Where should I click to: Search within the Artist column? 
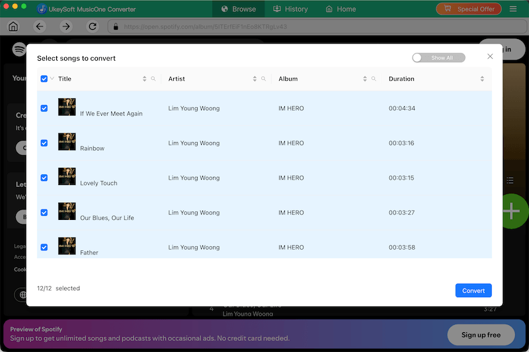click(x=263, y=79)
